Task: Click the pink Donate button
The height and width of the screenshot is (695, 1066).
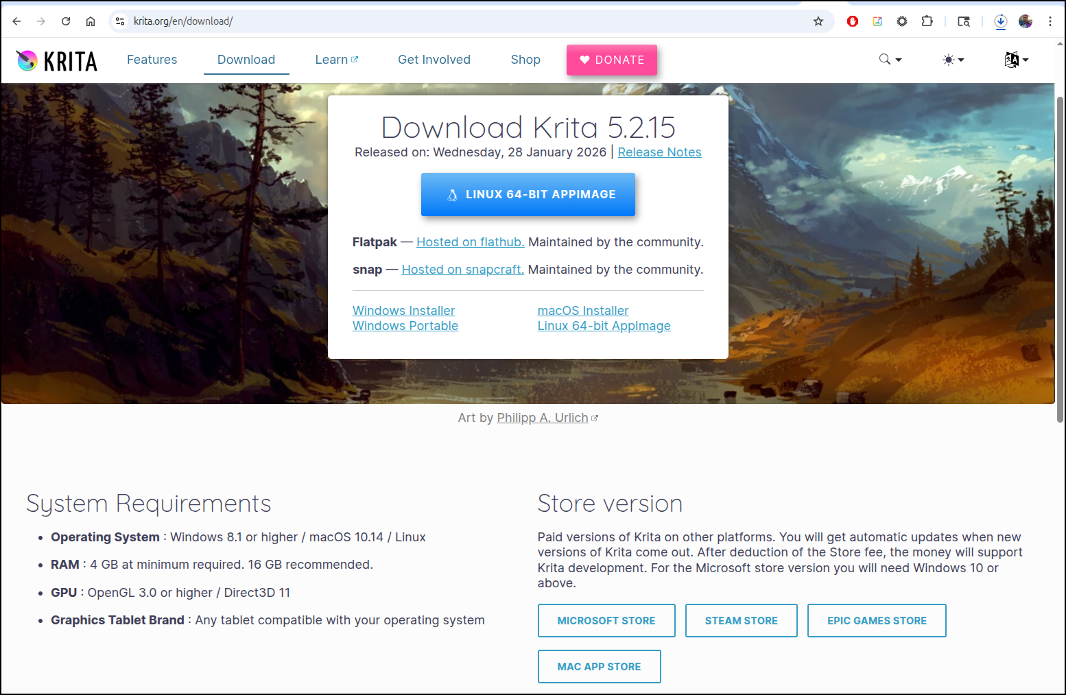Action: click(x=611, y=60)
